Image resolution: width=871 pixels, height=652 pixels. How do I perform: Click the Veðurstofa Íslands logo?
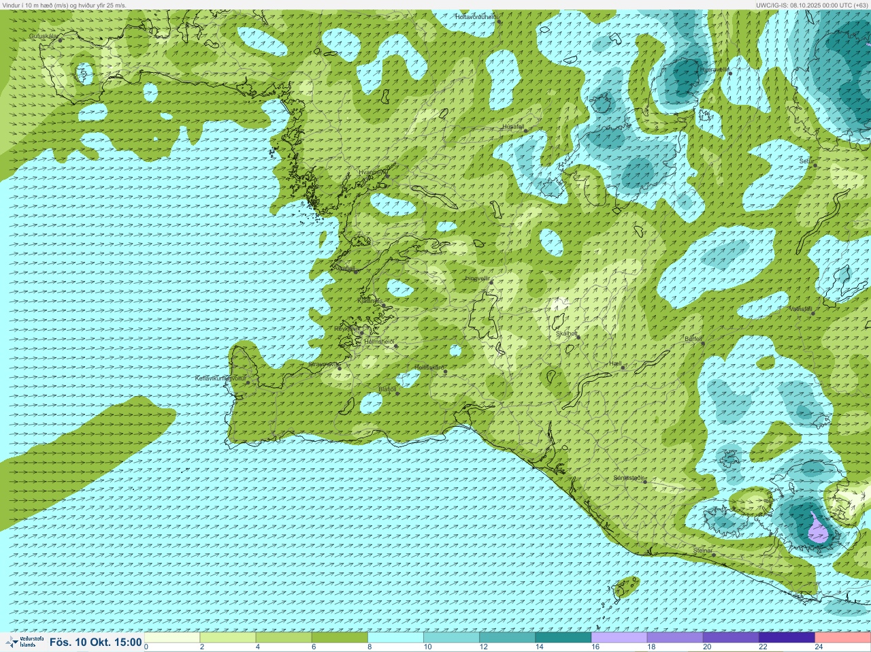pos(24,642)
